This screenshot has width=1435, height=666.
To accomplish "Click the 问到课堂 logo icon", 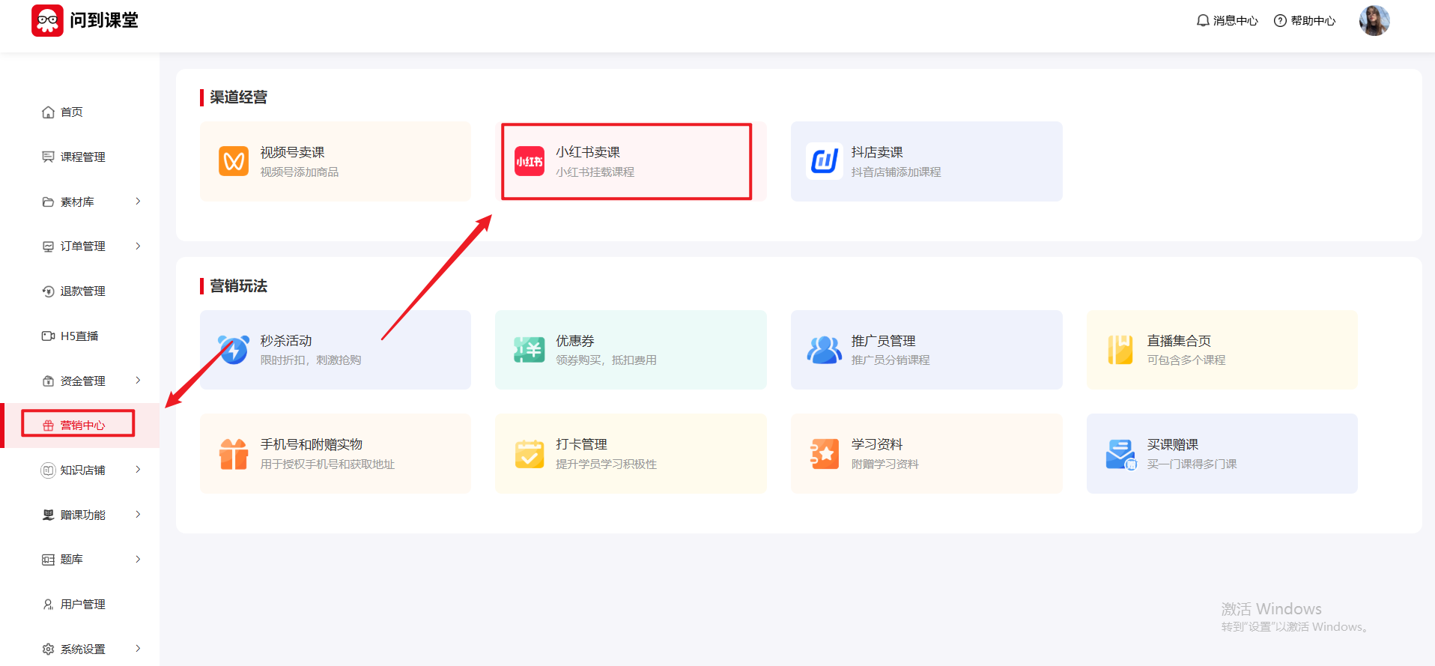I will click(x=47, y=20).
